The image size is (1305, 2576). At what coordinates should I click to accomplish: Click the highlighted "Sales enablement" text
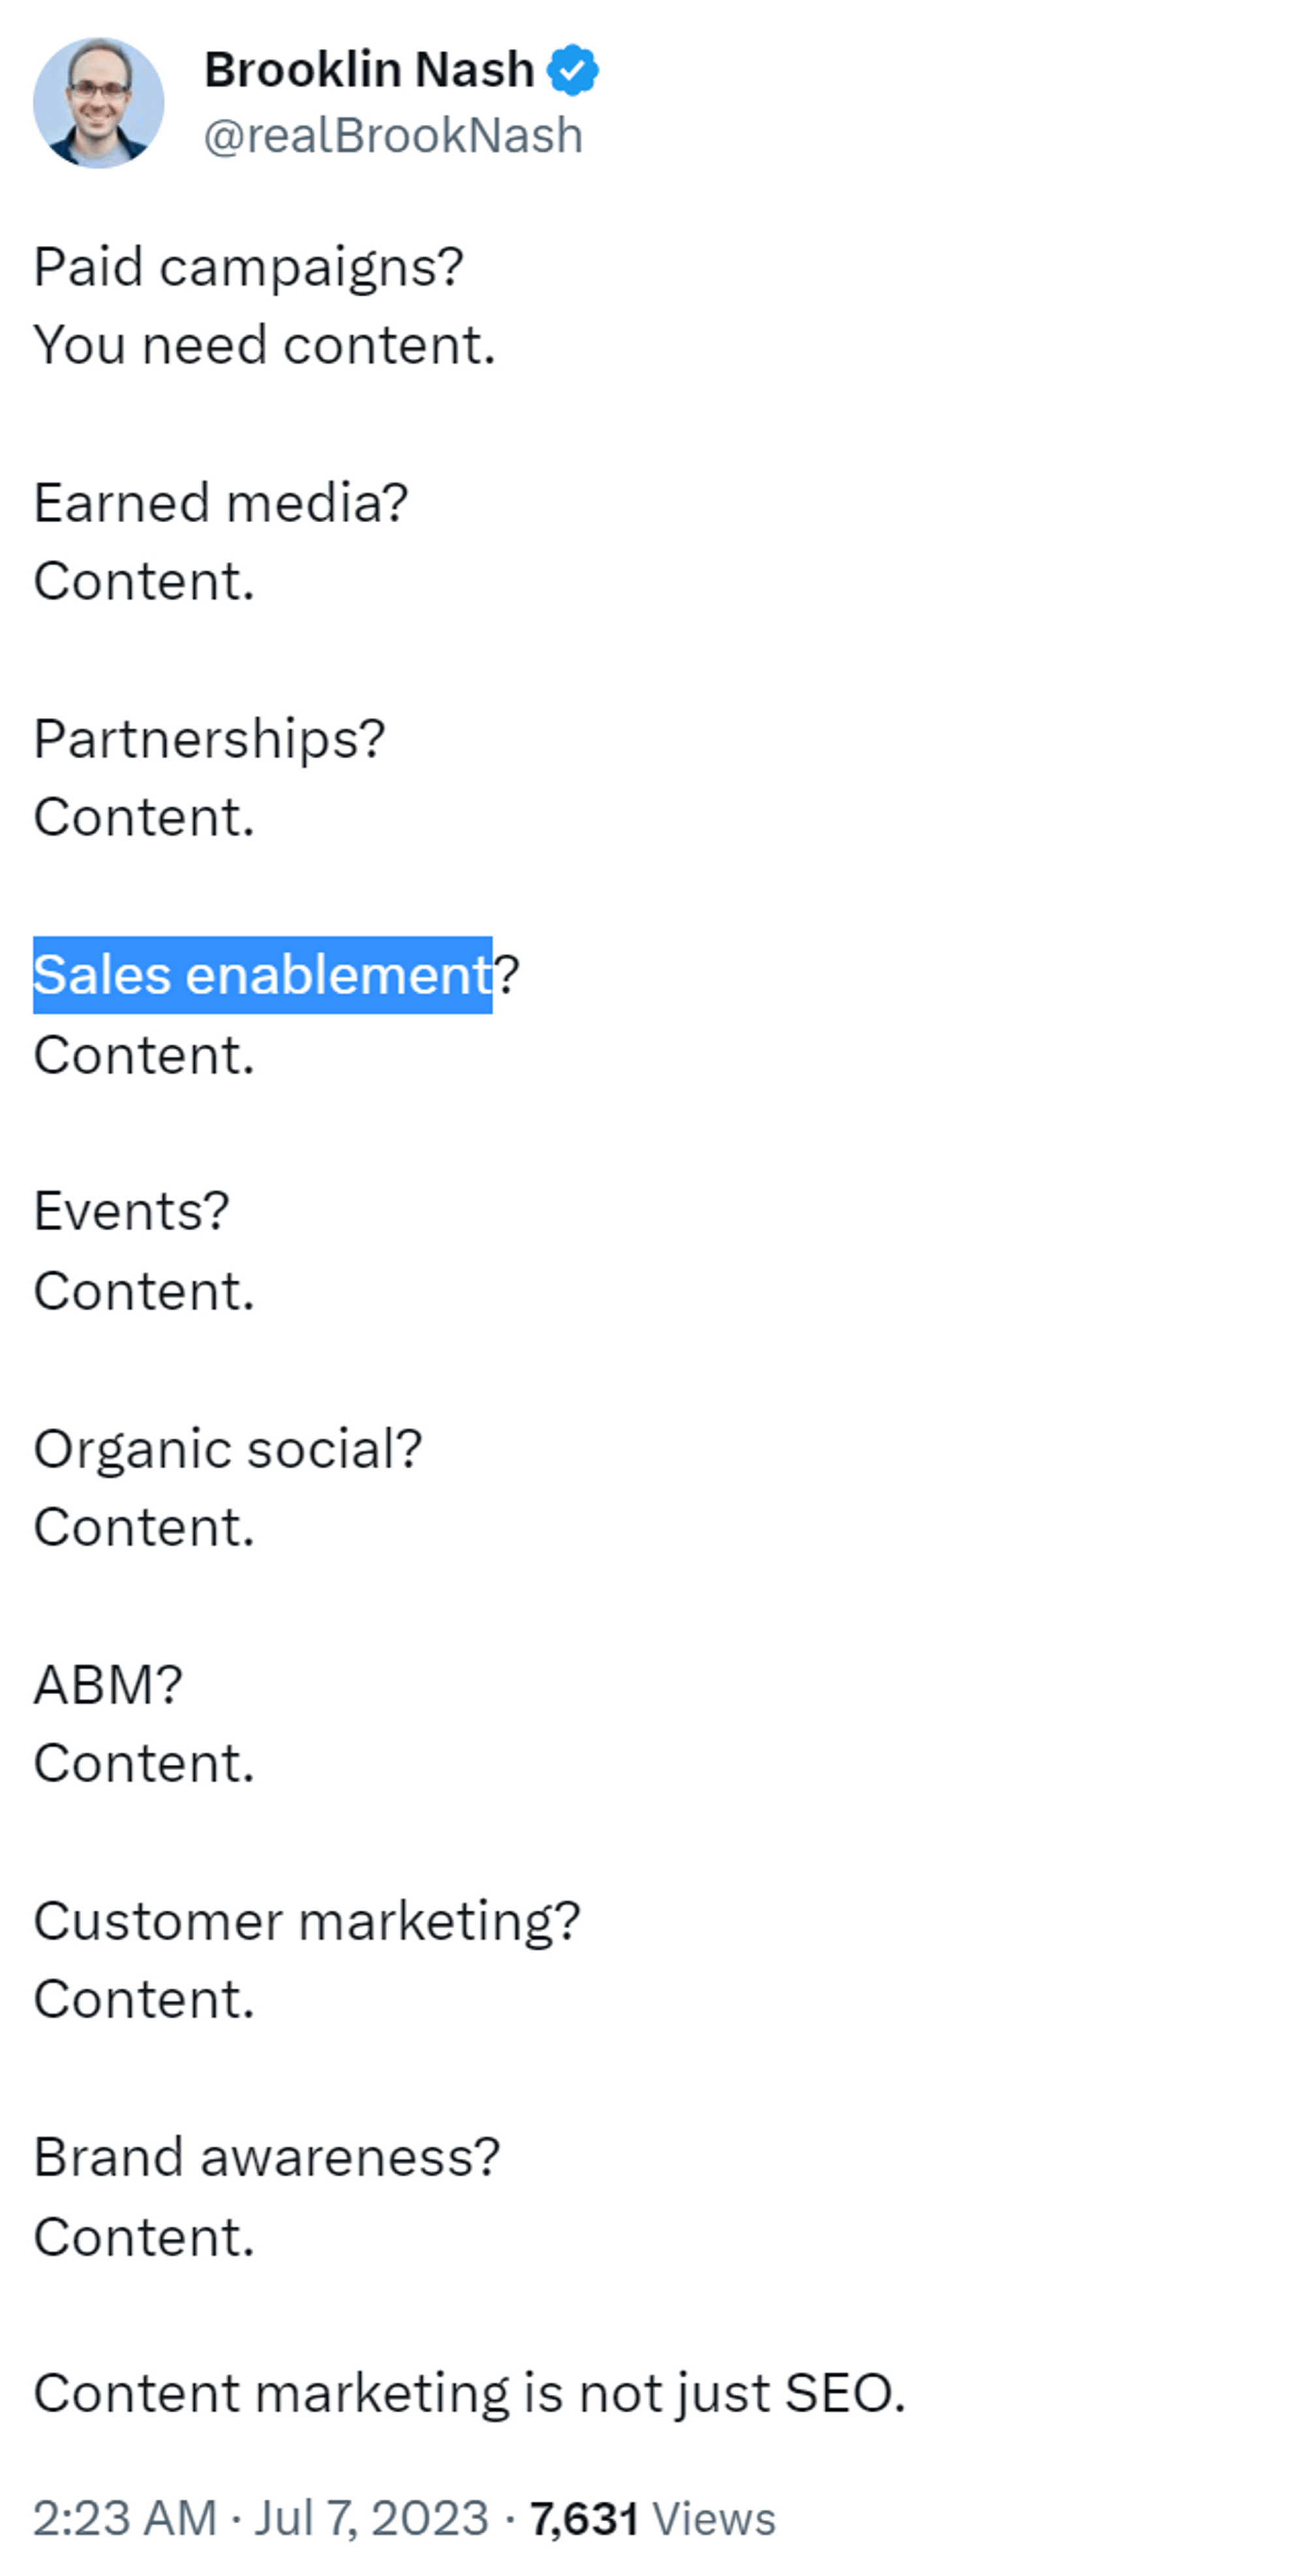(262, 975)
